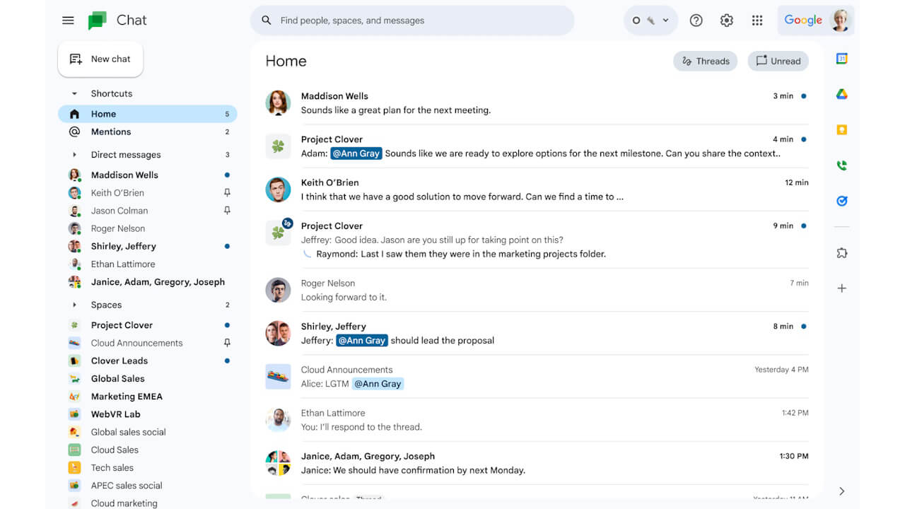905x509 pixels.
Task: Open the main hamburger menu
Action: [x=68, y=20]
